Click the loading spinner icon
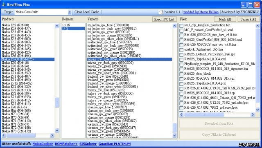The width and height of the screenshot is (262, 148). [161, 12]
